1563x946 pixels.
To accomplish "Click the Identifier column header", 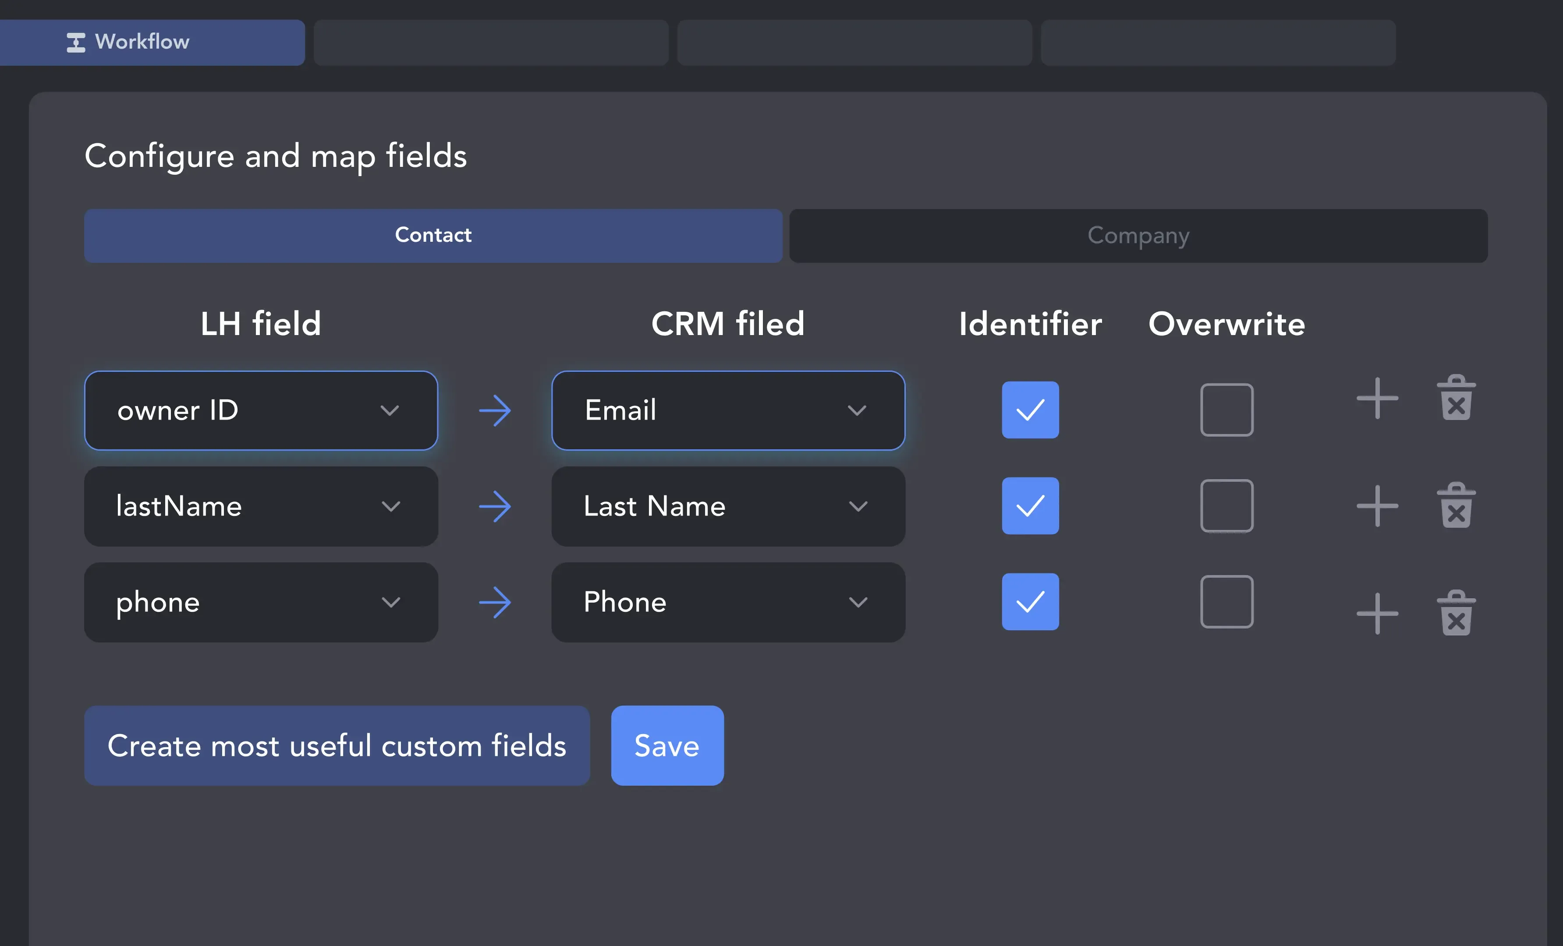I will point(1030,324).
